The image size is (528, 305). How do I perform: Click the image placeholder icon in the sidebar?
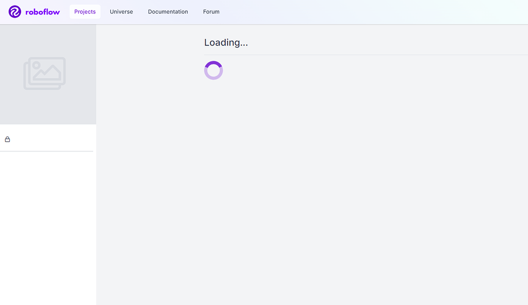[44, 73]
